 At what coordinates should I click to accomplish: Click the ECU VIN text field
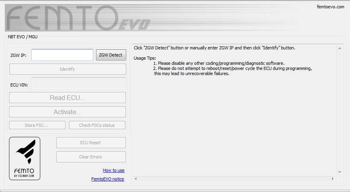79,83
